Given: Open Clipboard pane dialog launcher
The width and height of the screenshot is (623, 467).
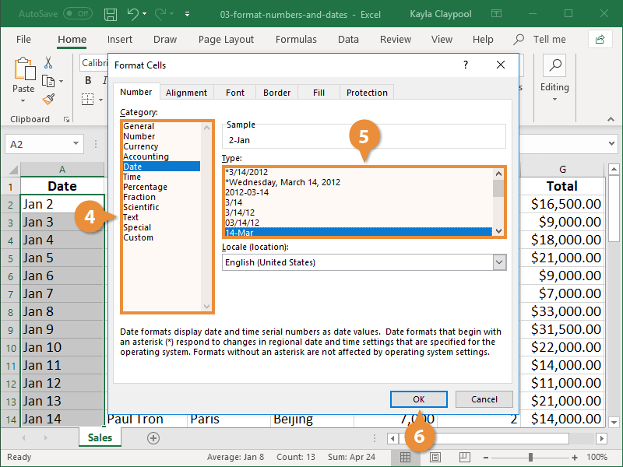Looking at the screenshot, I should (x=66, y=119).
